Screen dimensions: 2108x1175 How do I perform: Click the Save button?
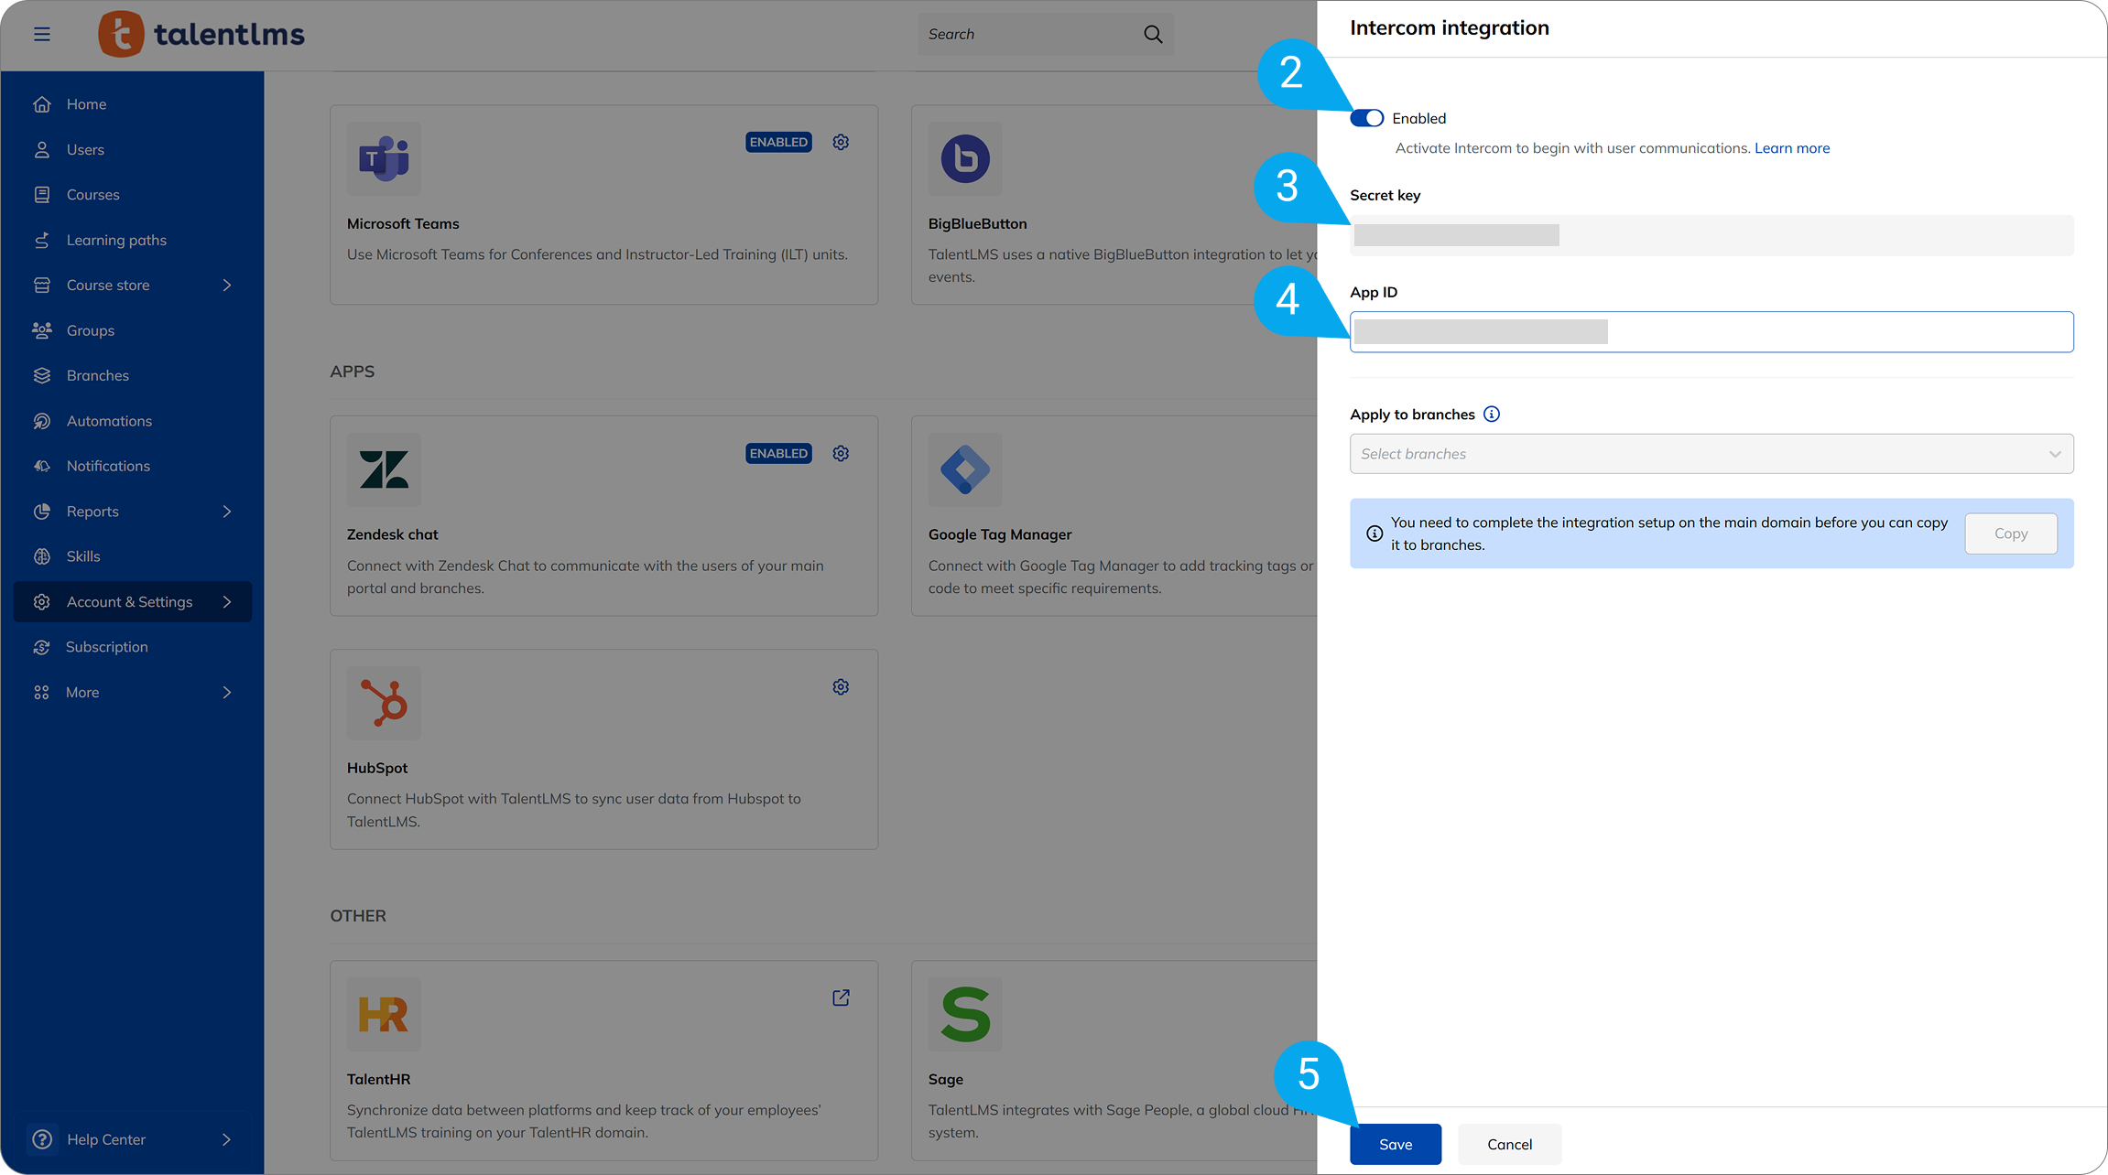(1395, 1144)
